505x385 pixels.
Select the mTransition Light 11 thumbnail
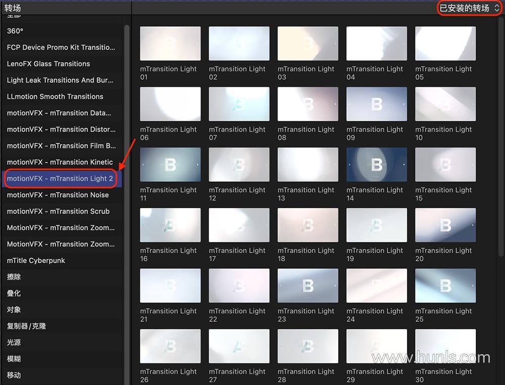[170, 165]
